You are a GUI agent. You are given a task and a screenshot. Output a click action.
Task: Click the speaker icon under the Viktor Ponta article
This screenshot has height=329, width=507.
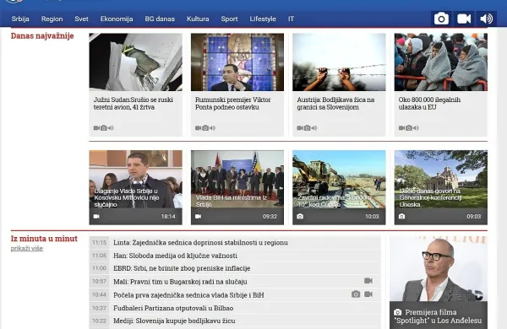point(212,128)
